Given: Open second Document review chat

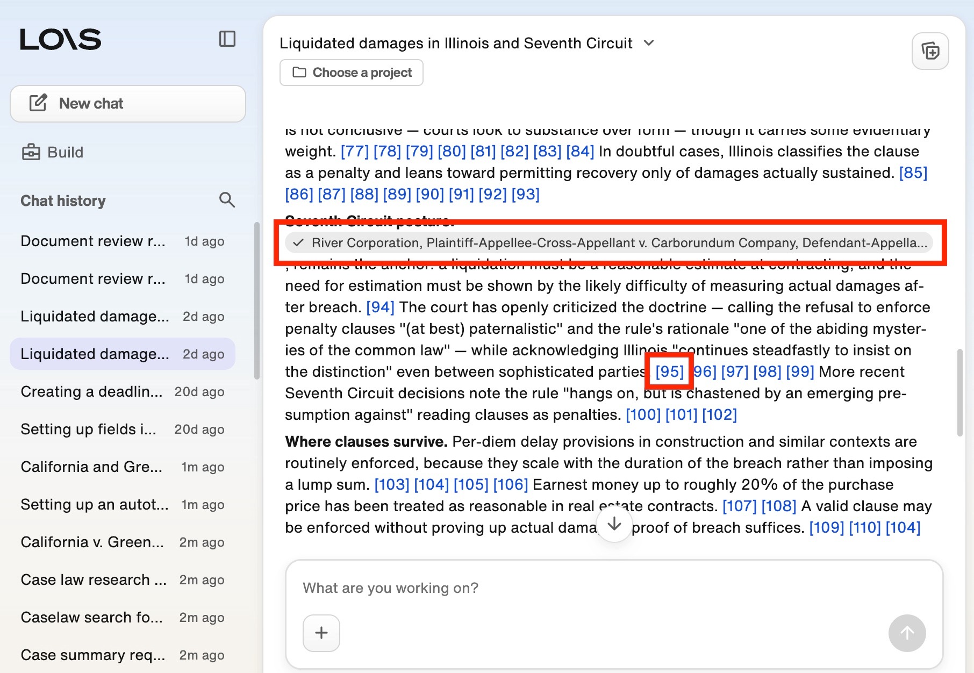Looking at the screenshot, I should pyautogui.click(x=123, y=279).
